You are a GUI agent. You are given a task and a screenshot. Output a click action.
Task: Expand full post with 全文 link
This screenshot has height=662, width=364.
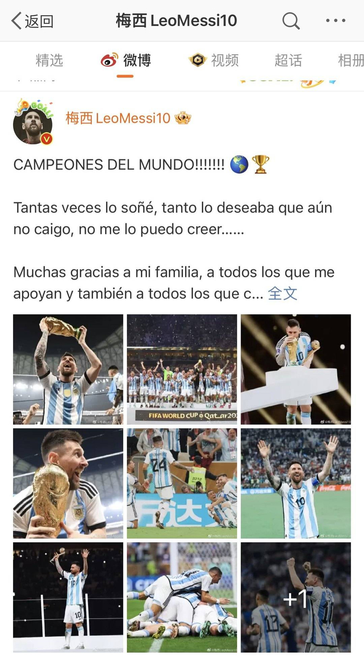point(282,294)
